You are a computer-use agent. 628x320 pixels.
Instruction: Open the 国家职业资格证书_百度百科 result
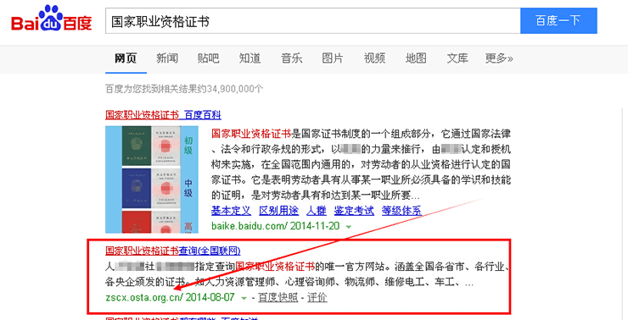coord(163,115)
